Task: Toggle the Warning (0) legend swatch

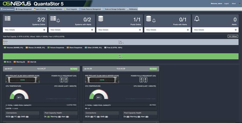Action: (15, 62)
